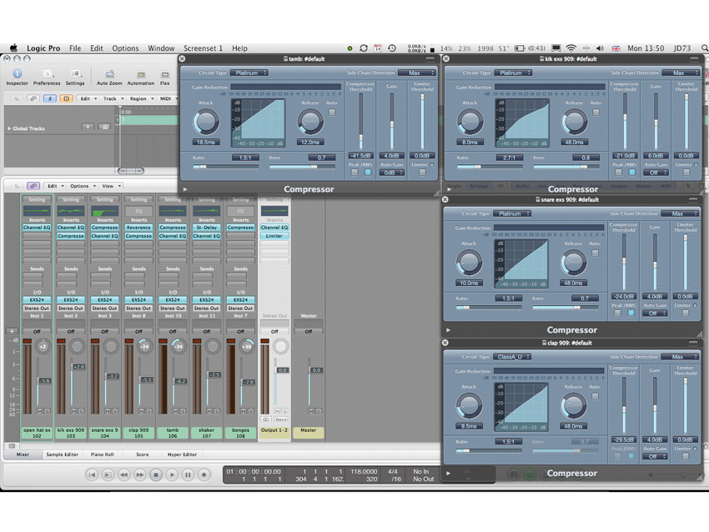Click Limiter insert on Output 1-2 strip

pos(274,236)
